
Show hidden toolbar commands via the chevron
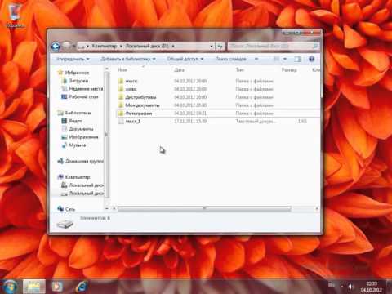(x=256, y=59)
